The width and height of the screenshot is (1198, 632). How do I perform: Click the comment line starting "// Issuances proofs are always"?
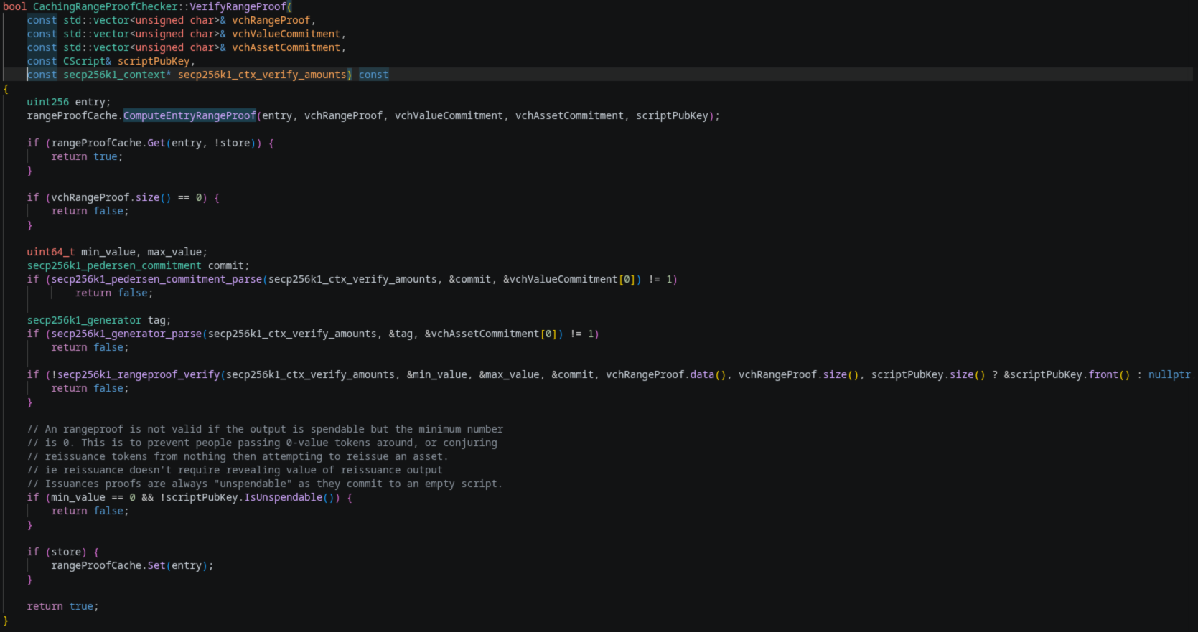pos(265,484)
